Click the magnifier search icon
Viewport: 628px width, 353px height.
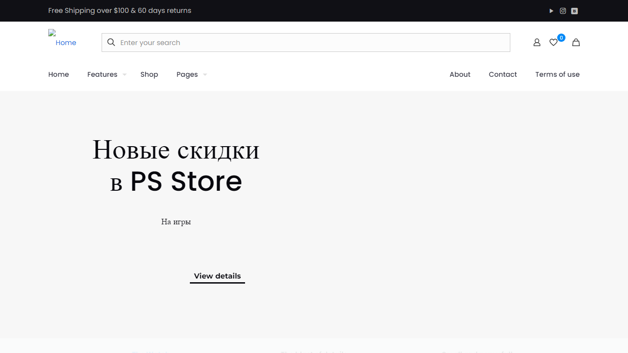coord(111,42)
